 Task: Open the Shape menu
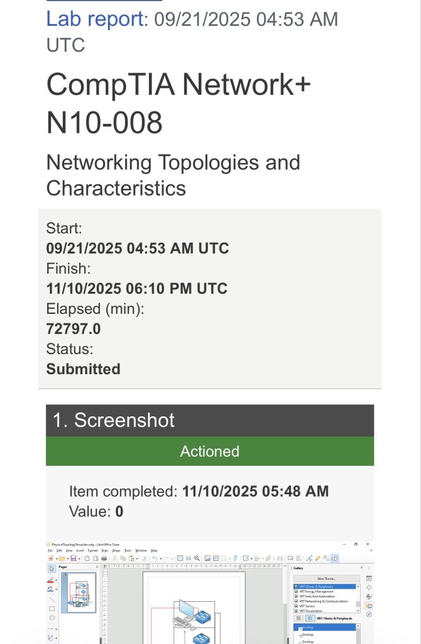[x=116, y=550]
